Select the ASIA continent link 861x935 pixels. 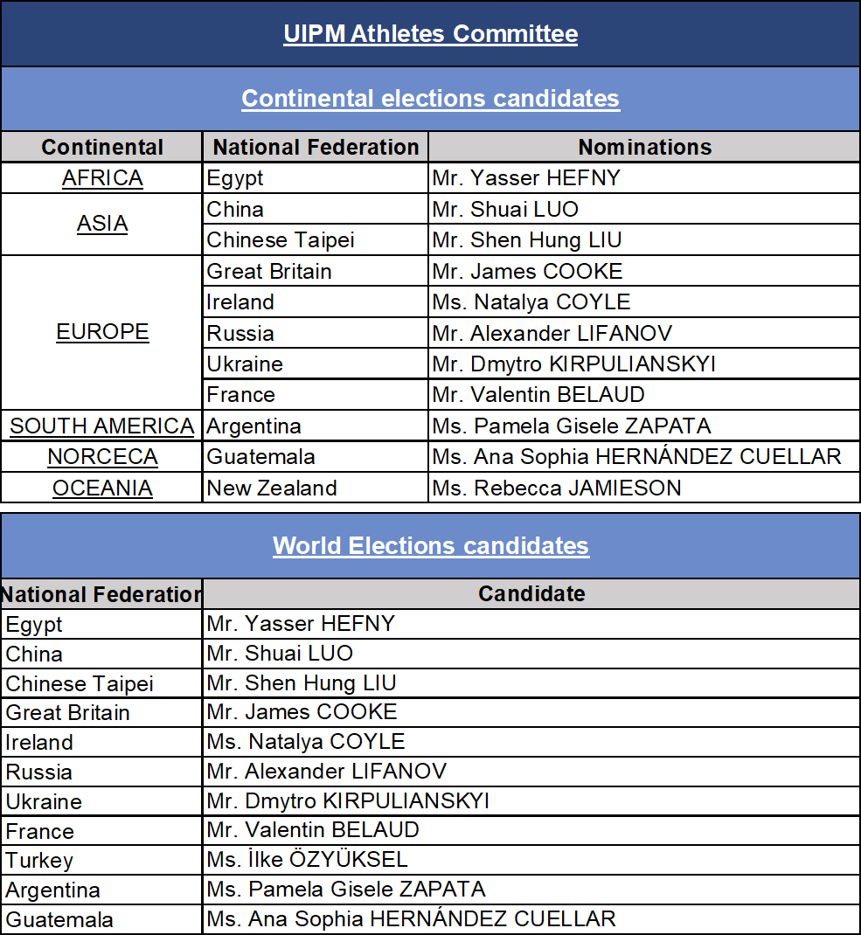click(102, 224)
